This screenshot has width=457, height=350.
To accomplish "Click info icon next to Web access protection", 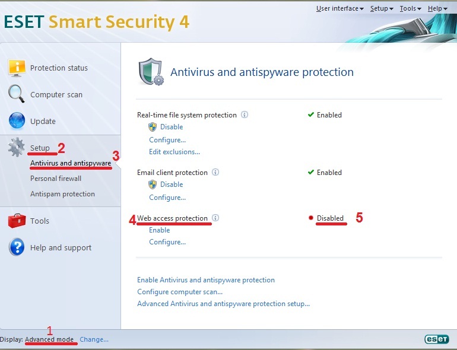I will 215,218.
